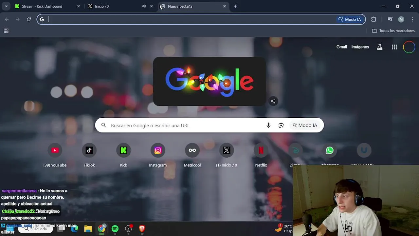Image resolution: width=419 pixels, height=236 pixels.
Task: Go forward to the next page
Action: [x=18, y=19]
